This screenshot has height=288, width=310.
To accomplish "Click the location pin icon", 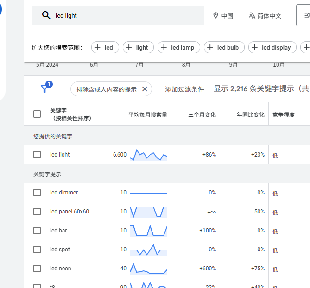I will pos(215,15).
